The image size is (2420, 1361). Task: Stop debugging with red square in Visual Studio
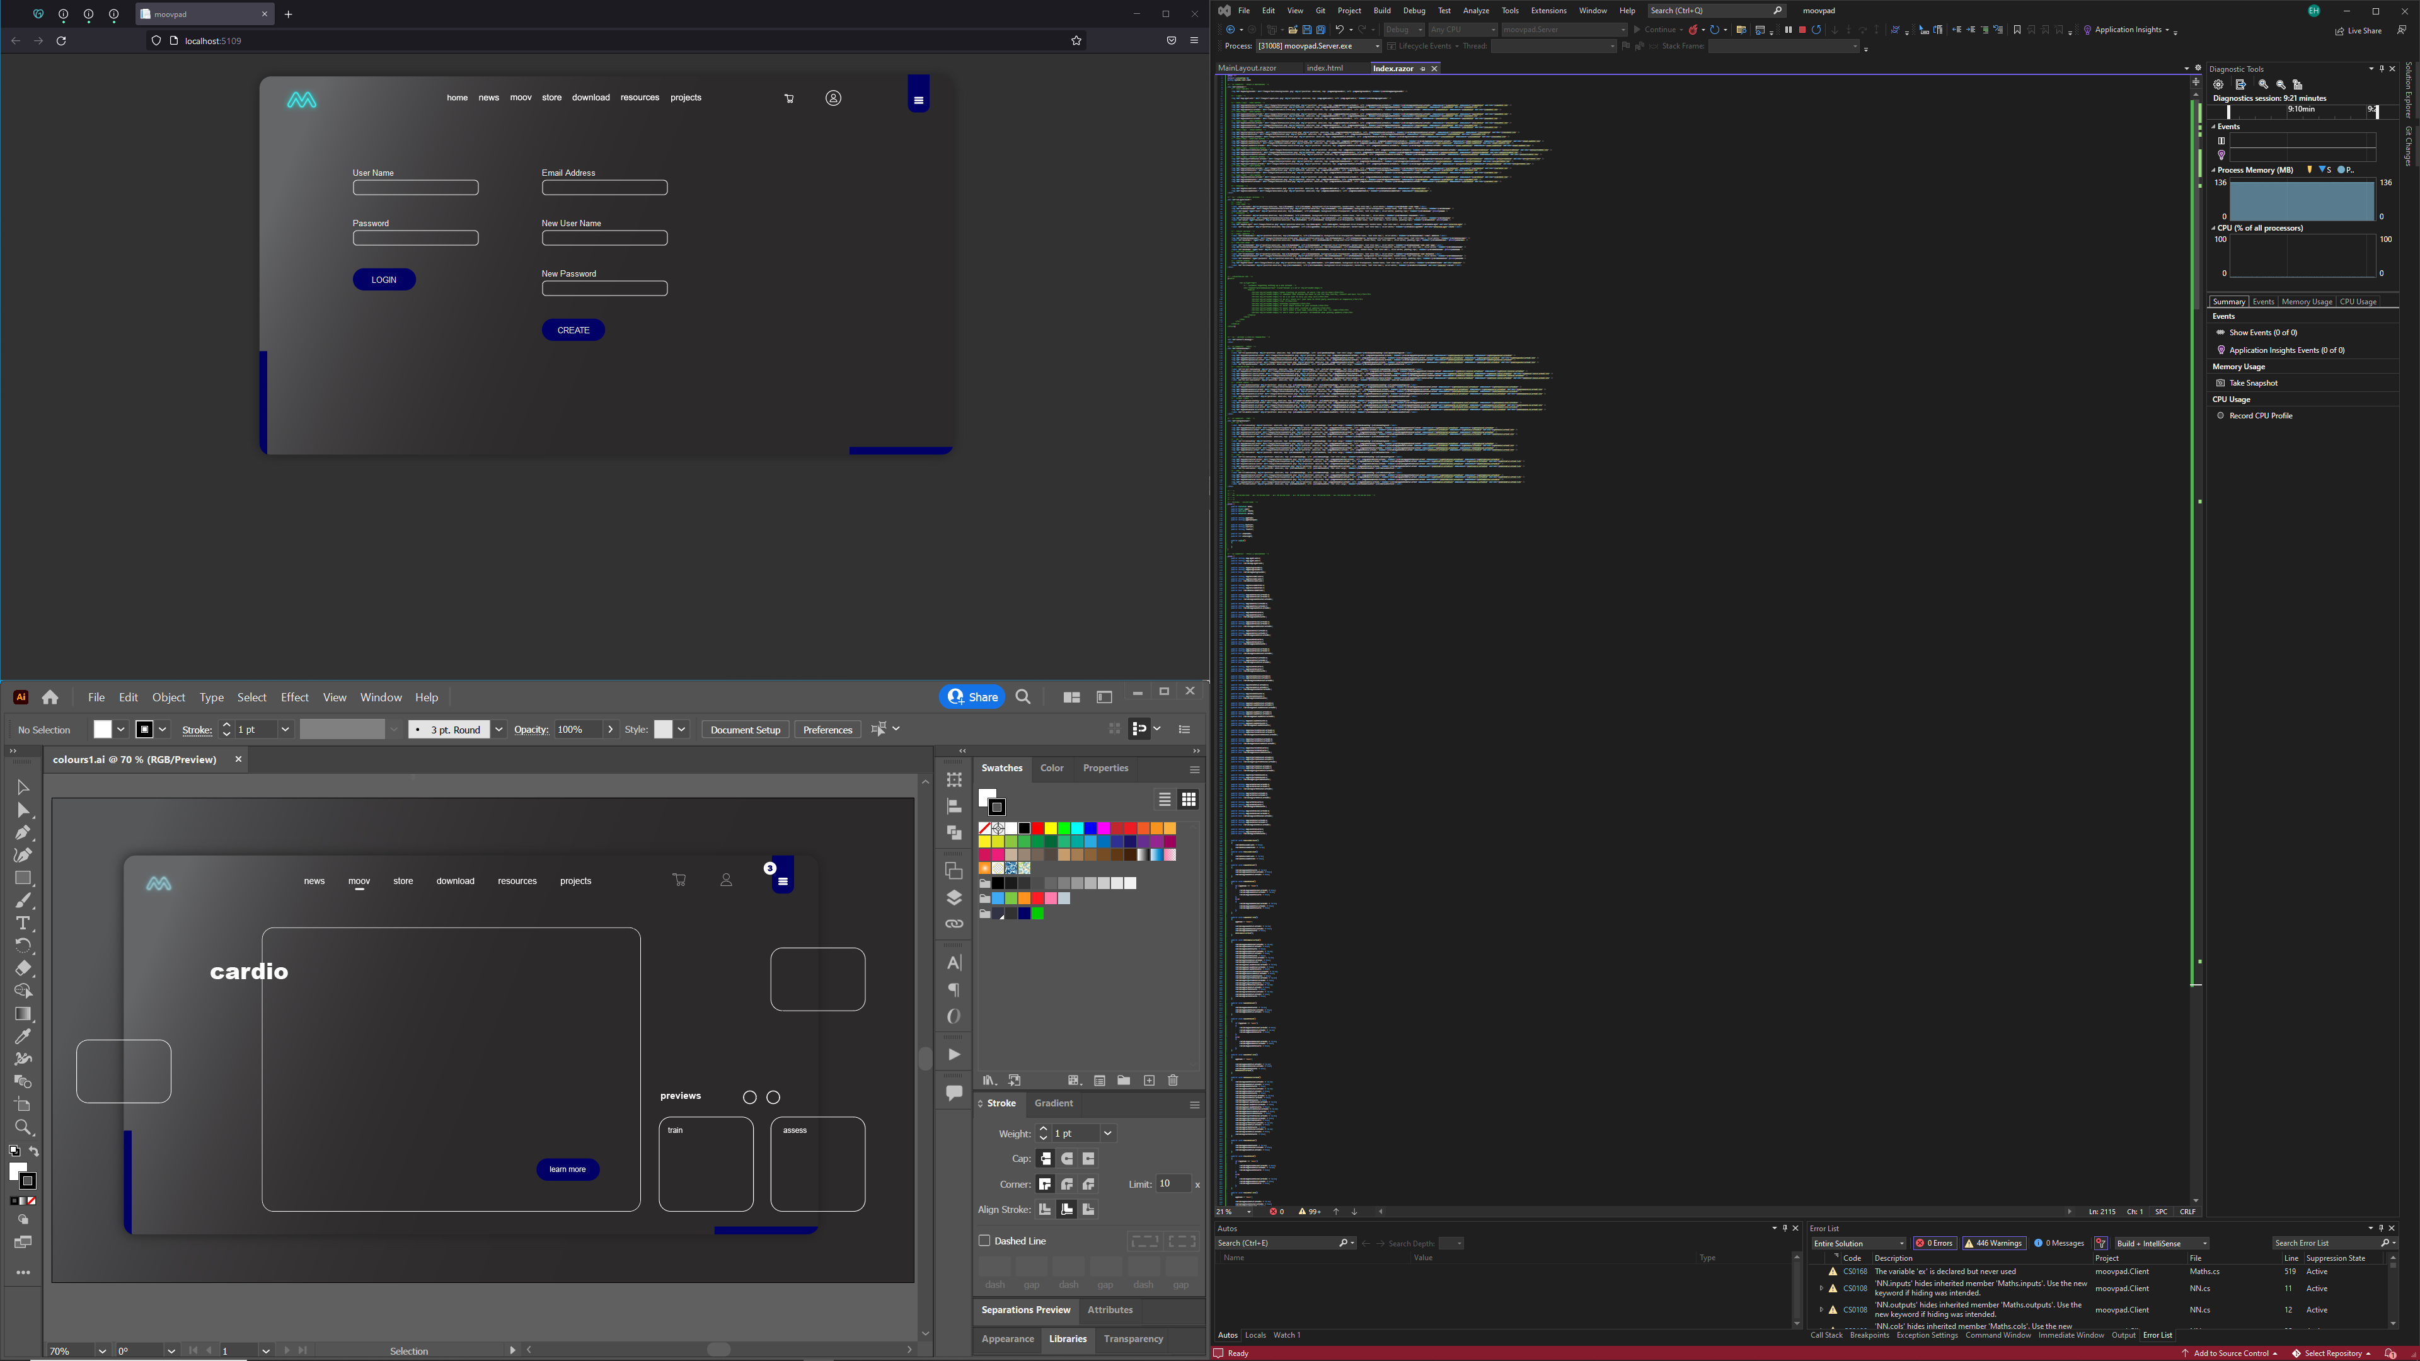pyautogui.click(x=1802, y=29)
